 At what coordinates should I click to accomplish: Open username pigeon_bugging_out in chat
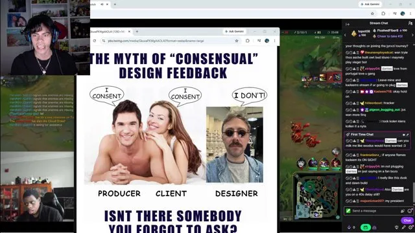[385, 109]
